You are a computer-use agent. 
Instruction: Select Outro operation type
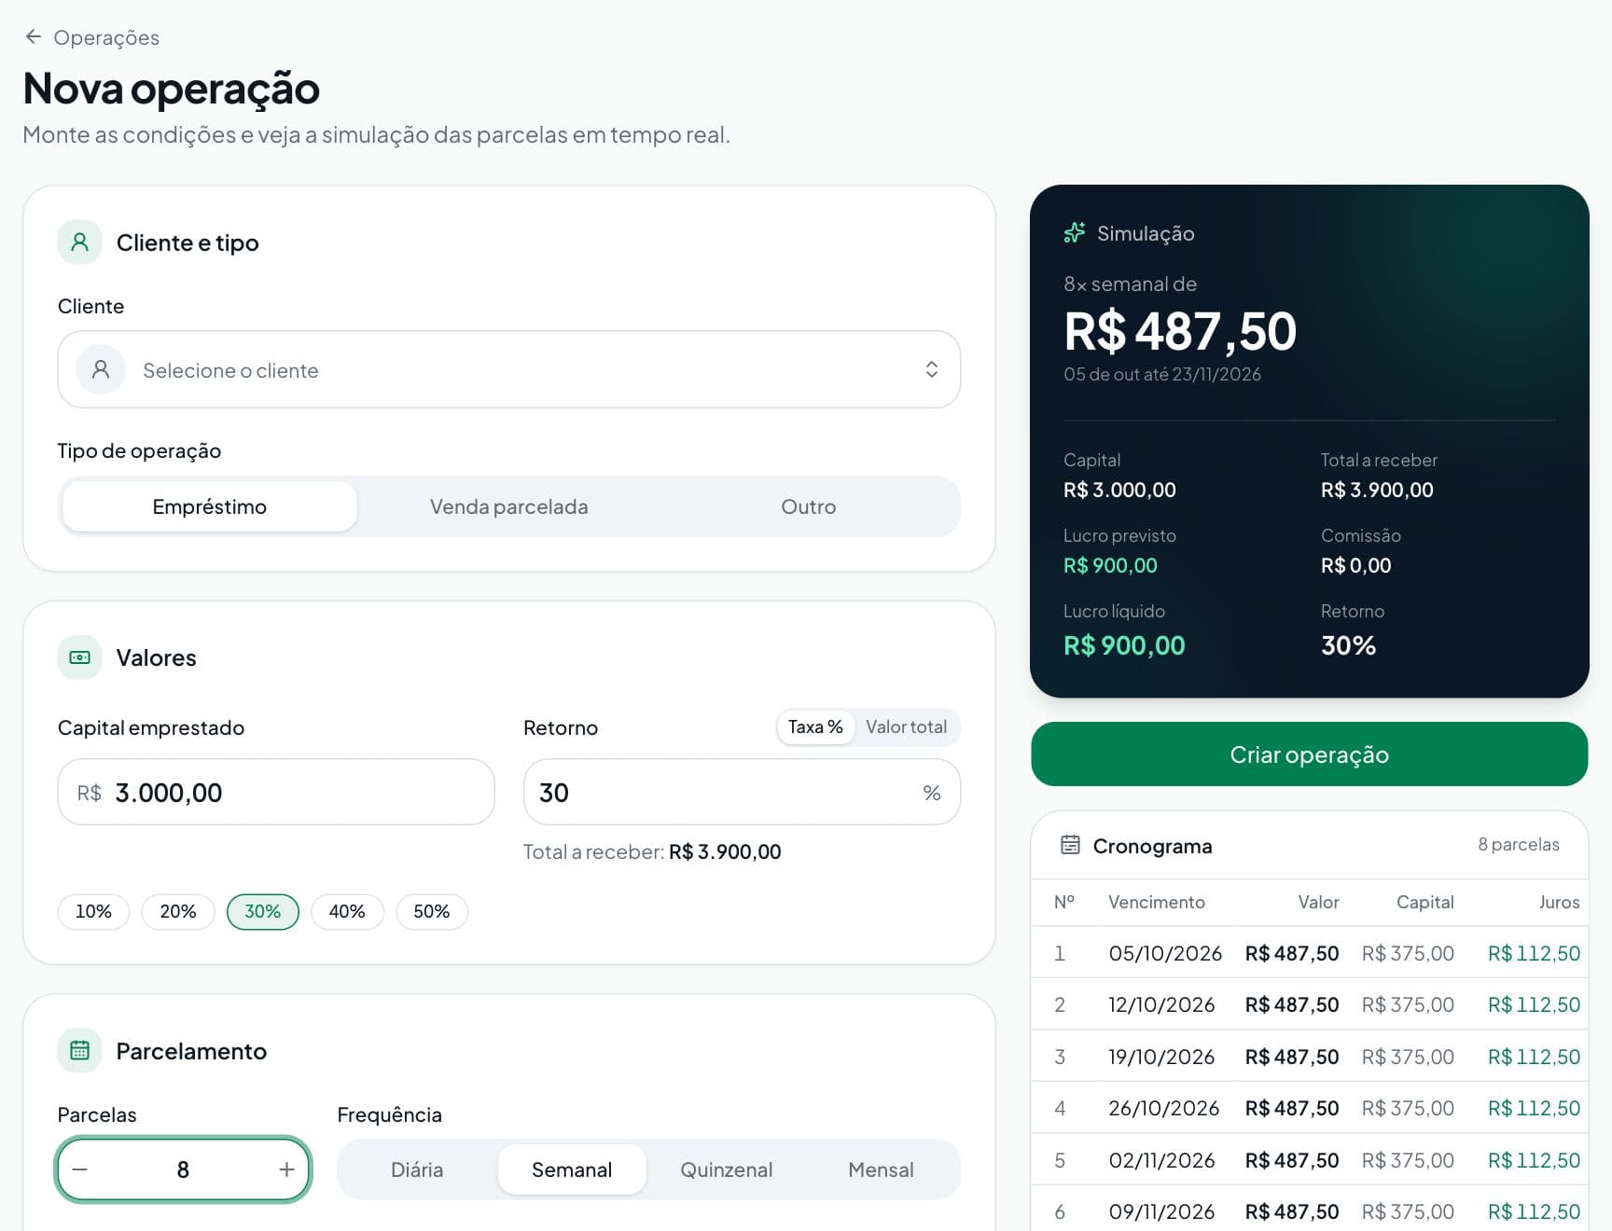click(x=808, y=506)
